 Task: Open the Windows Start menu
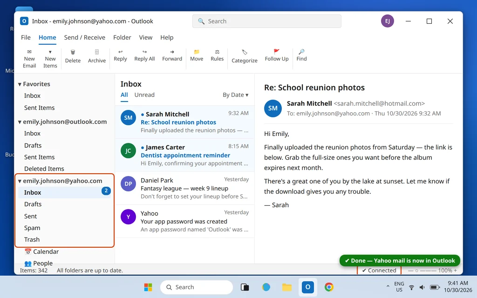[148, 287]
